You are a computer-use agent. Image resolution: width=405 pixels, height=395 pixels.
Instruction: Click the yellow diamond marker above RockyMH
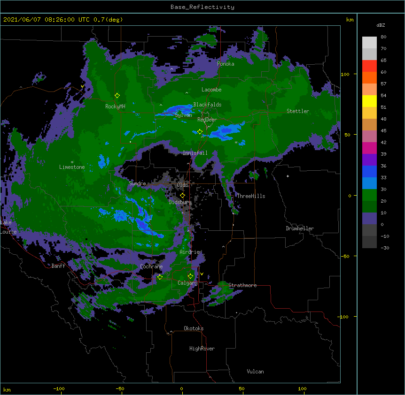tap(117, 96)
